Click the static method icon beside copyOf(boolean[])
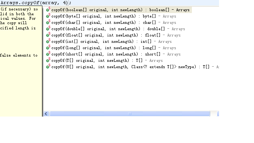Screen dimensions: 254x143 point(48,10)
